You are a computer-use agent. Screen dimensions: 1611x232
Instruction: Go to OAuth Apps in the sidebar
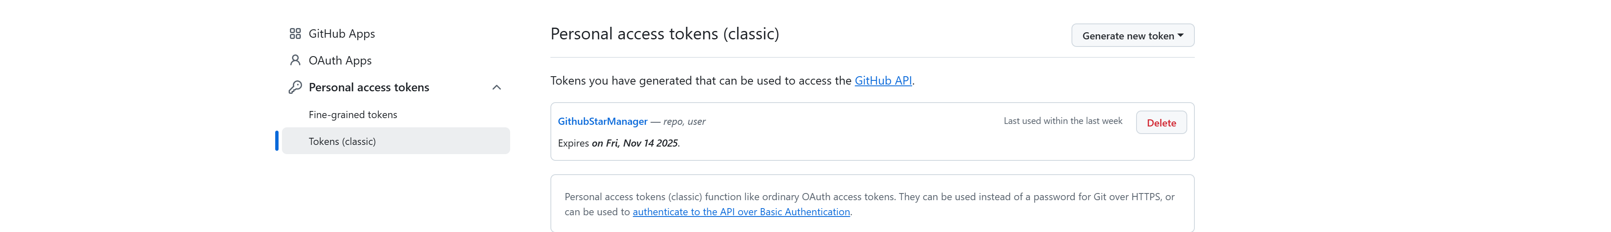(x=339, y=60)
